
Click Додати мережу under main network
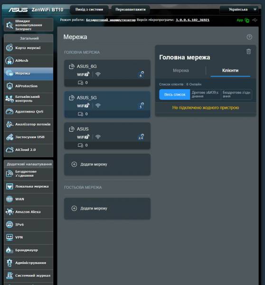click(107, 164)
